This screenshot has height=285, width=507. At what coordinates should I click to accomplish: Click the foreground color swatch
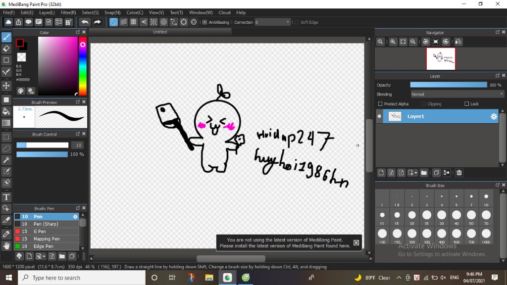click(20, 43)
